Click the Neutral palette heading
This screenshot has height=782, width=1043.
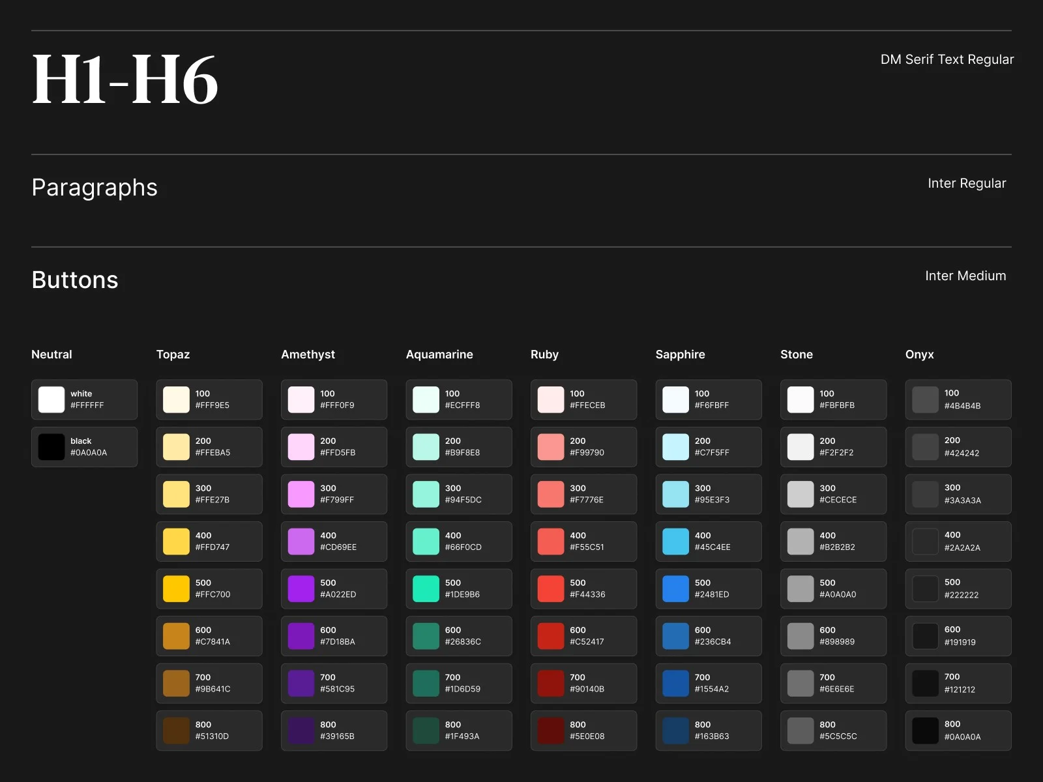[51, 355]
